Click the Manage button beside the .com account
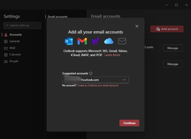The image size is (191, 139). tap(173, 48)
